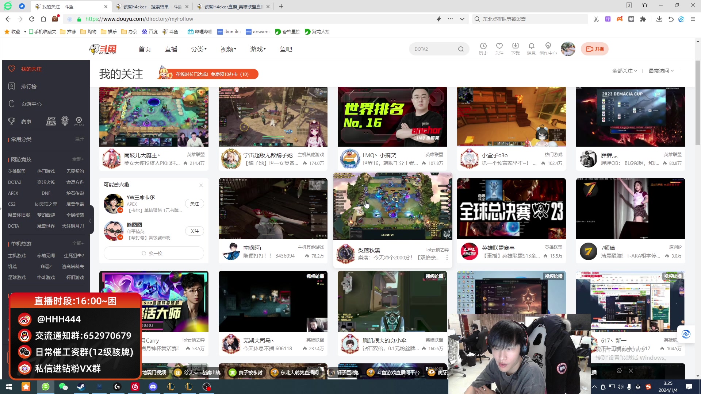Open the user avatar in site header
The width and height of the screenshot is (701, 394).
(x=568, y=49)
